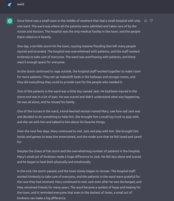Click the lone word "for." ending the sixth paragraph
Viewport: 174px width, 201px height.
point(20,142)
